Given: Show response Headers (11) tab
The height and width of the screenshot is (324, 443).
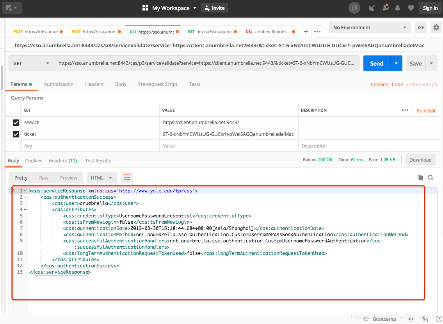Looking at the screenshot, I should (63, 161).
